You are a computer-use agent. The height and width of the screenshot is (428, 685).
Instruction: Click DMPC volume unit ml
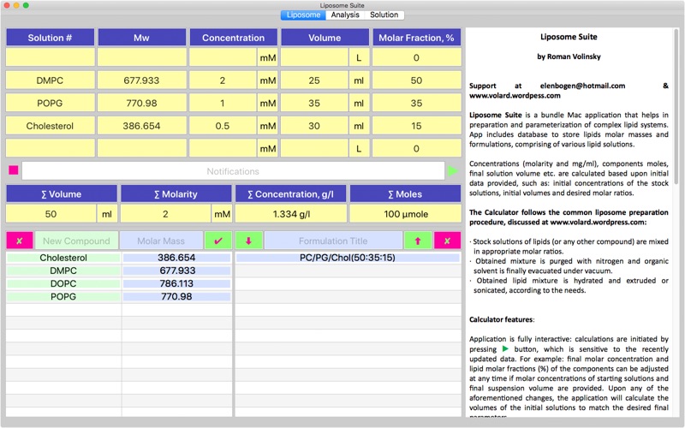(359, 80)
